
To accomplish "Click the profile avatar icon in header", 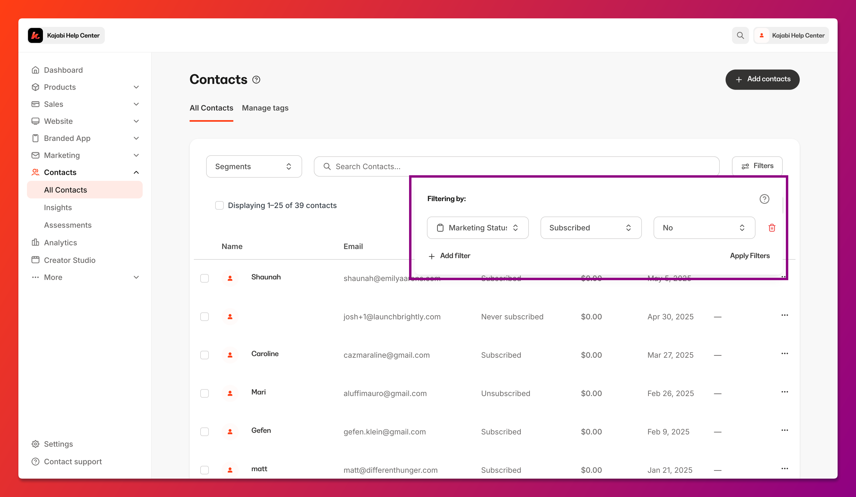I will pyautogui.click(x=762, y=35).
